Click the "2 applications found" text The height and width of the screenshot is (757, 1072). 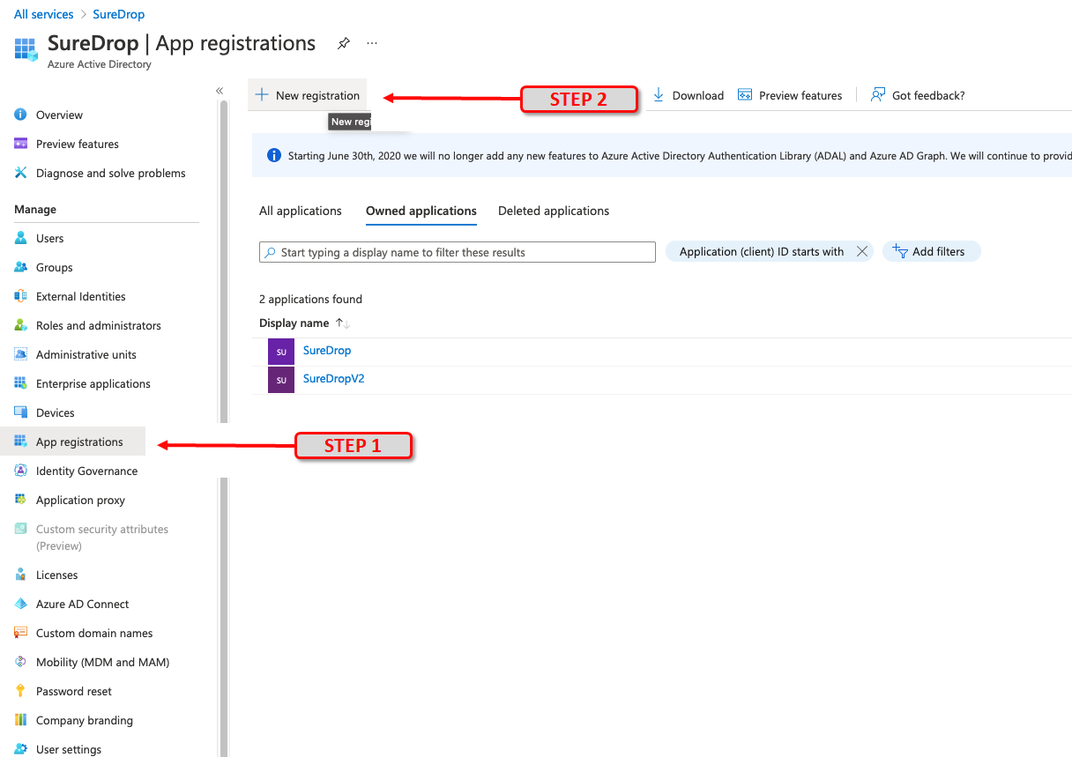[310, 299]
